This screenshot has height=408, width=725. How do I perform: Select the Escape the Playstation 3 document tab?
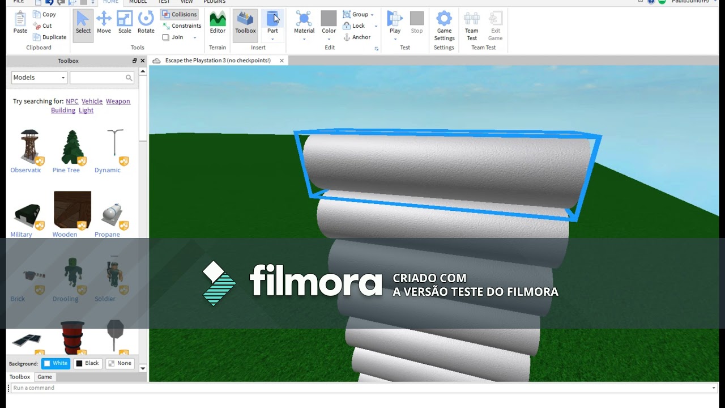(x=218, y=61)
